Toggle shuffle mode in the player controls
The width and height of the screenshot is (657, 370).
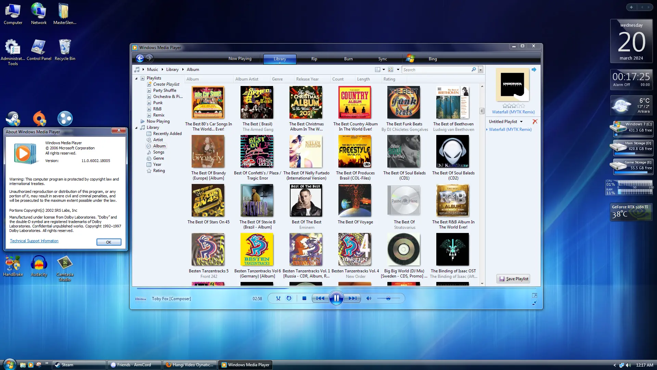tap(278, 298)
